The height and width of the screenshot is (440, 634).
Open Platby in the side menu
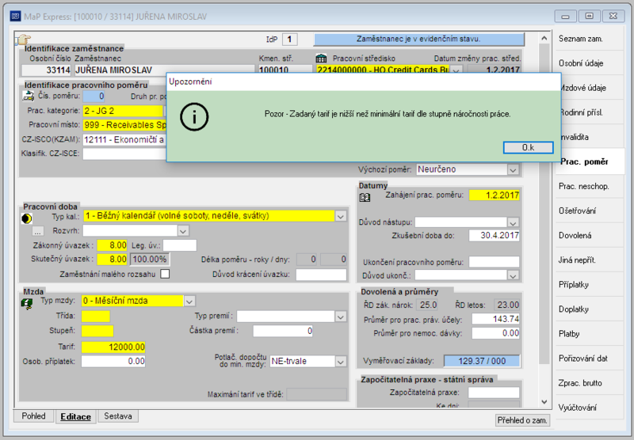pyautogui.click(x=590, y=334)
